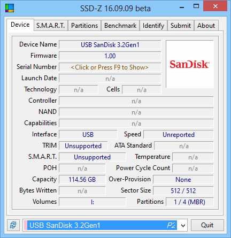Viewport: 231px width, 238px height.
Task: Expand the device selection dropdown arrow
Action: 183,226
